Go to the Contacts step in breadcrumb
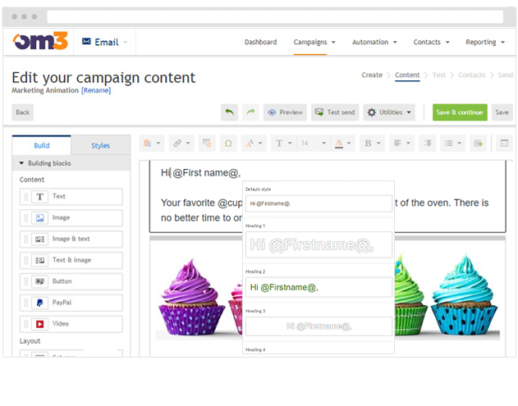Screen dimensions: 518x406 pyautogui.click(x=471, y=75)
